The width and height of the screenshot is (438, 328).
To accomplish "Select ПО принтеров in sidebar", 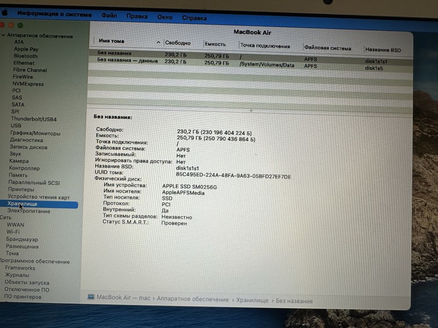I will (x=23, y=297).
